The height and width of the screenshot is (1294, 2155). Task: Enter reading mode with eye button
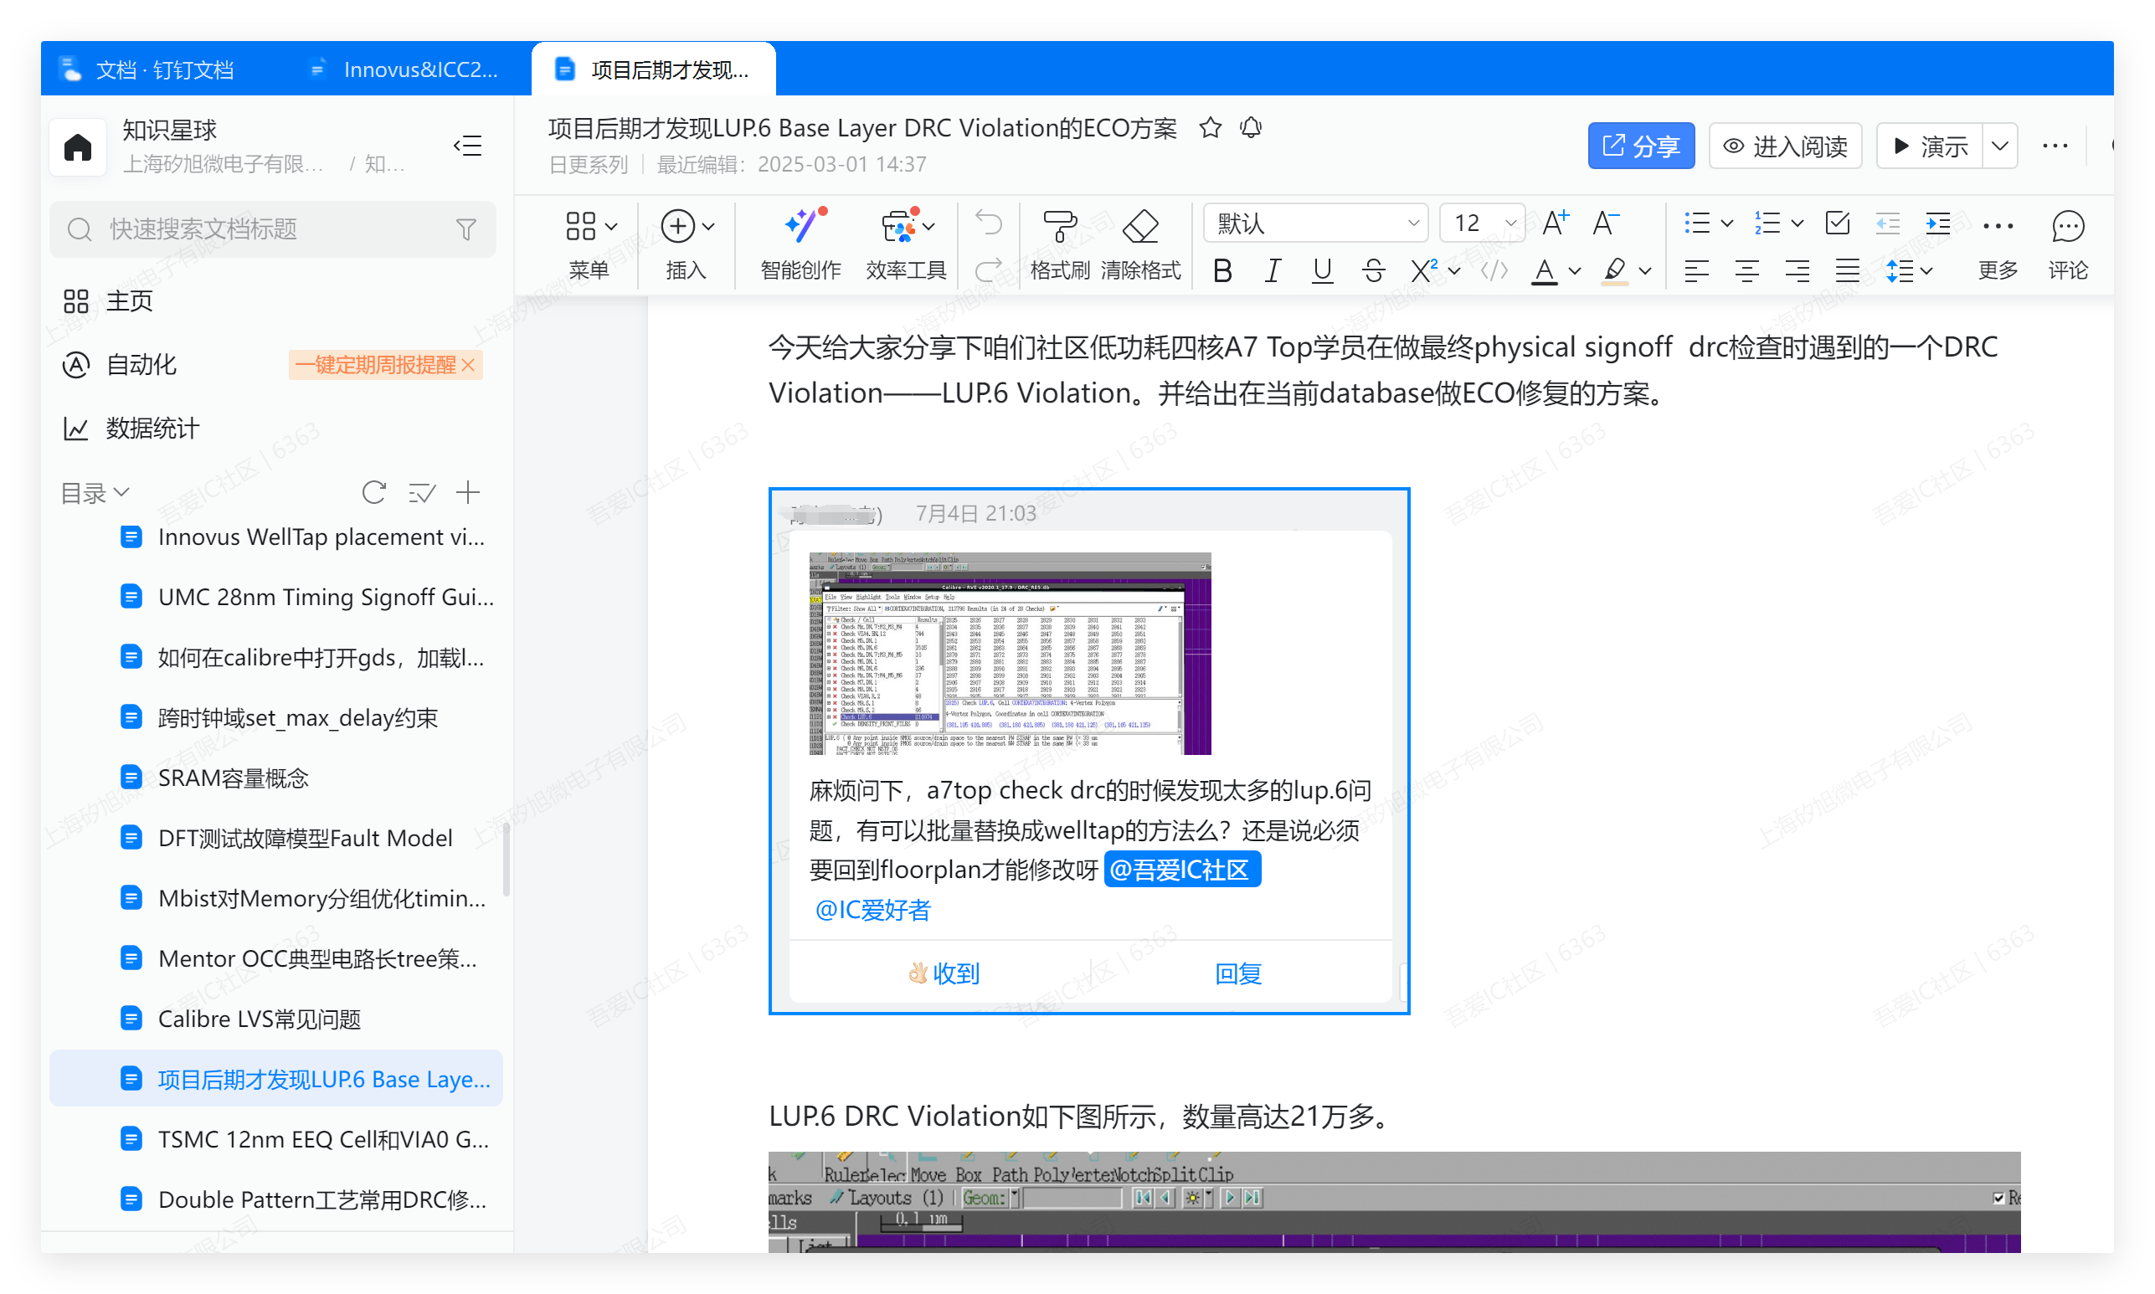(1785, 146)
